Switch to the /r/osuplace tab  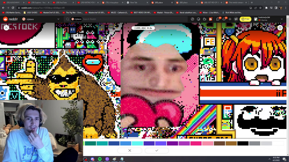(x=112, y=3)
